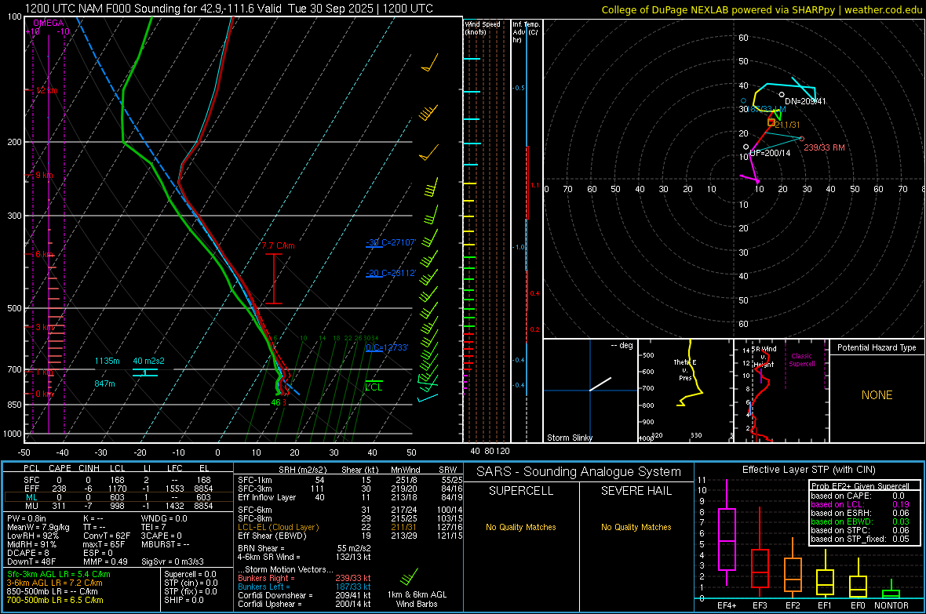
Task: Click the 239/33 RM hodograph label
Action: 825,147
